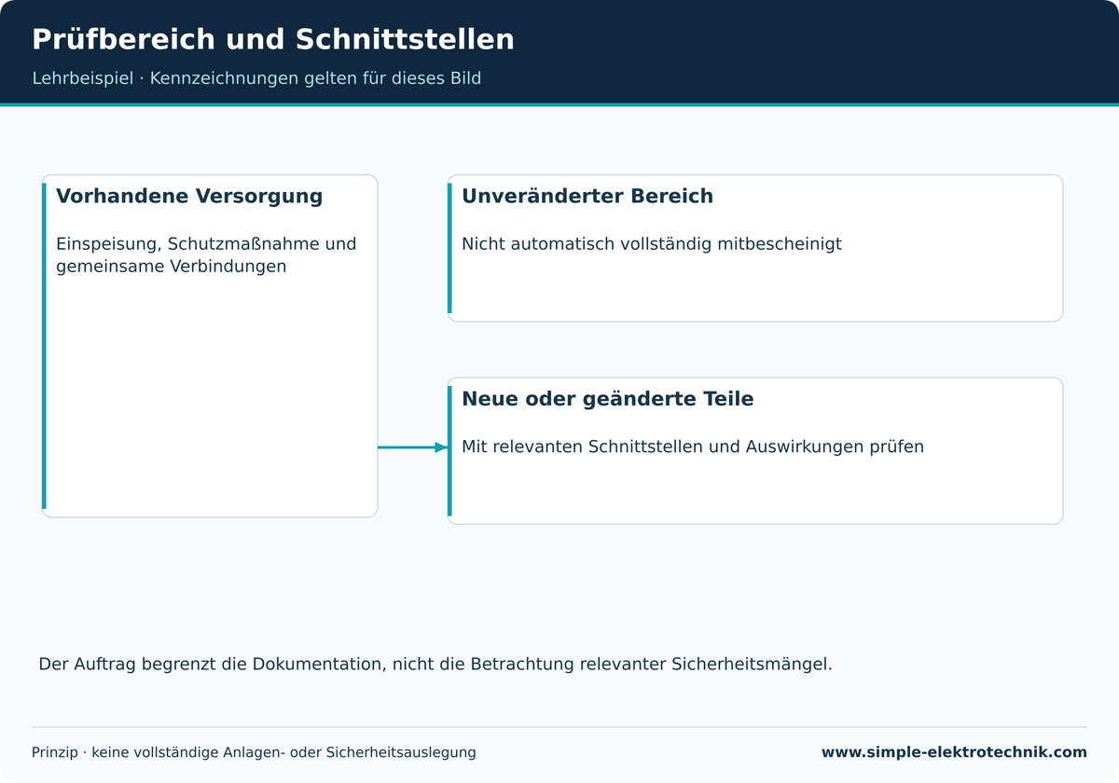Click subtitle "Lehrbeispiel · Kennzeichnungen gelten für dieses Bild"
1119x783 pixels.
pos(256,78)
